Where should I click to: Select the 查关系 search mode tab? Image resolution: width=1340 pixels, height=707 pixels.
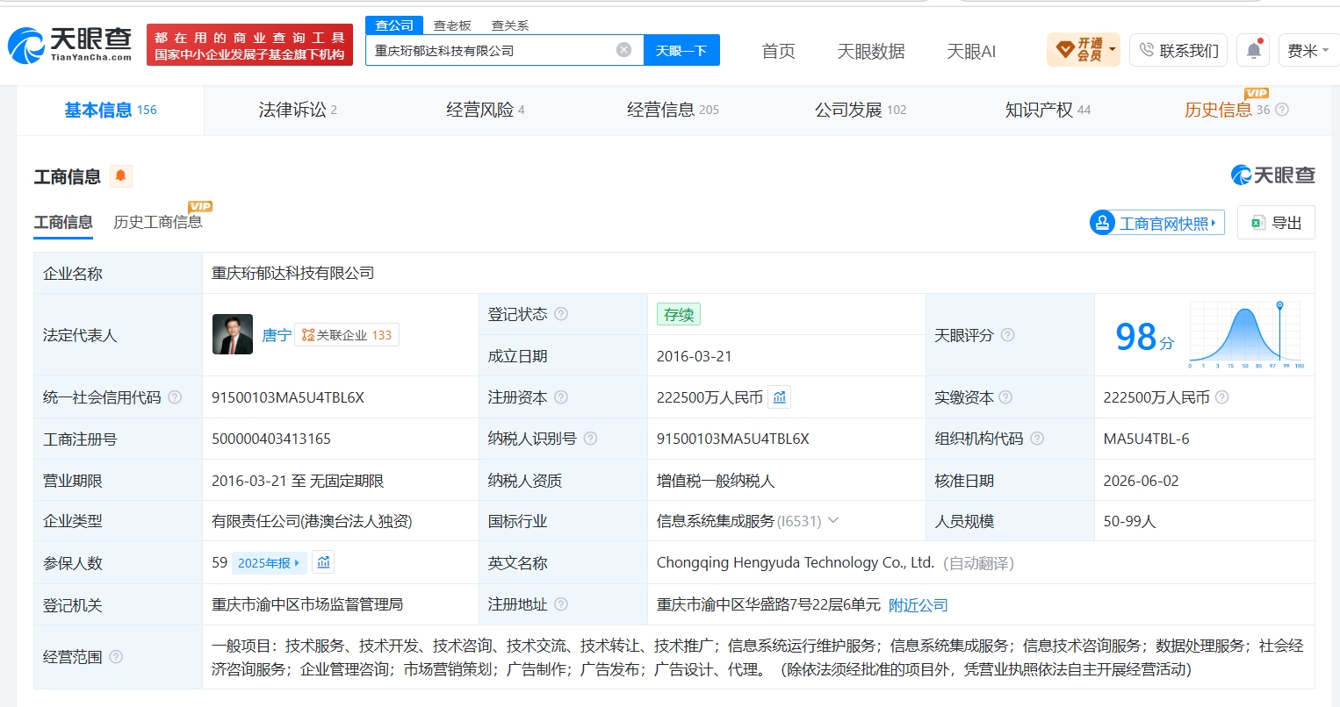510,25
